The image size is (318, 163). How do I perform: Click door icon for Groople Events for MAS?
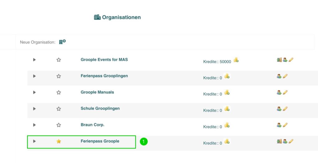[279, 60]
